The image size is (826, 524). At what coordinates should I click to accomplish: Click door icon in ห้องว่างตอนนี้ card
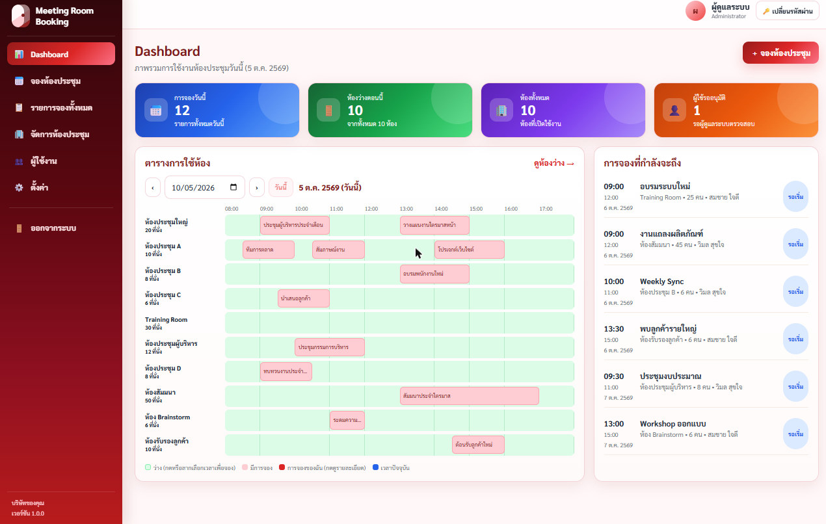coord(328,110)
